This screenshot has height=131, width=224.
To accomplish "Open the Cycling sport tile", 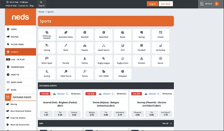I will [x=47, y=48].
